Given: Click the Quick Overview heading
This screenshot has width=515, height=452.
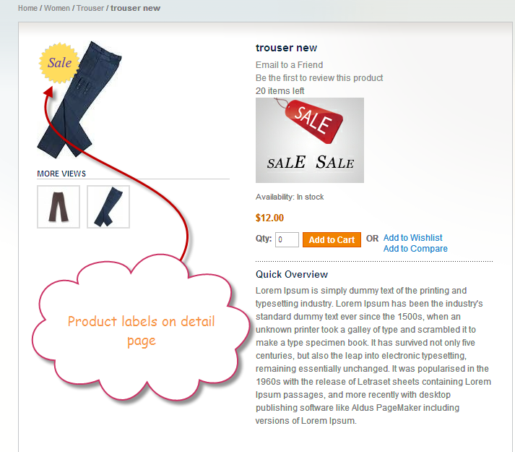Looking at the screenshot, I should tap(292, 274).
